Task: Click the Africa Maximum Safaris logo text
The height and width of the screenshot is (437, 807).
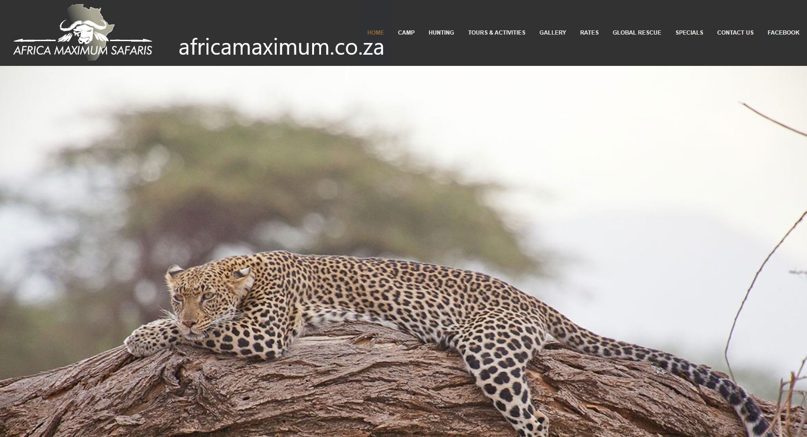Action: pos(83,50)
